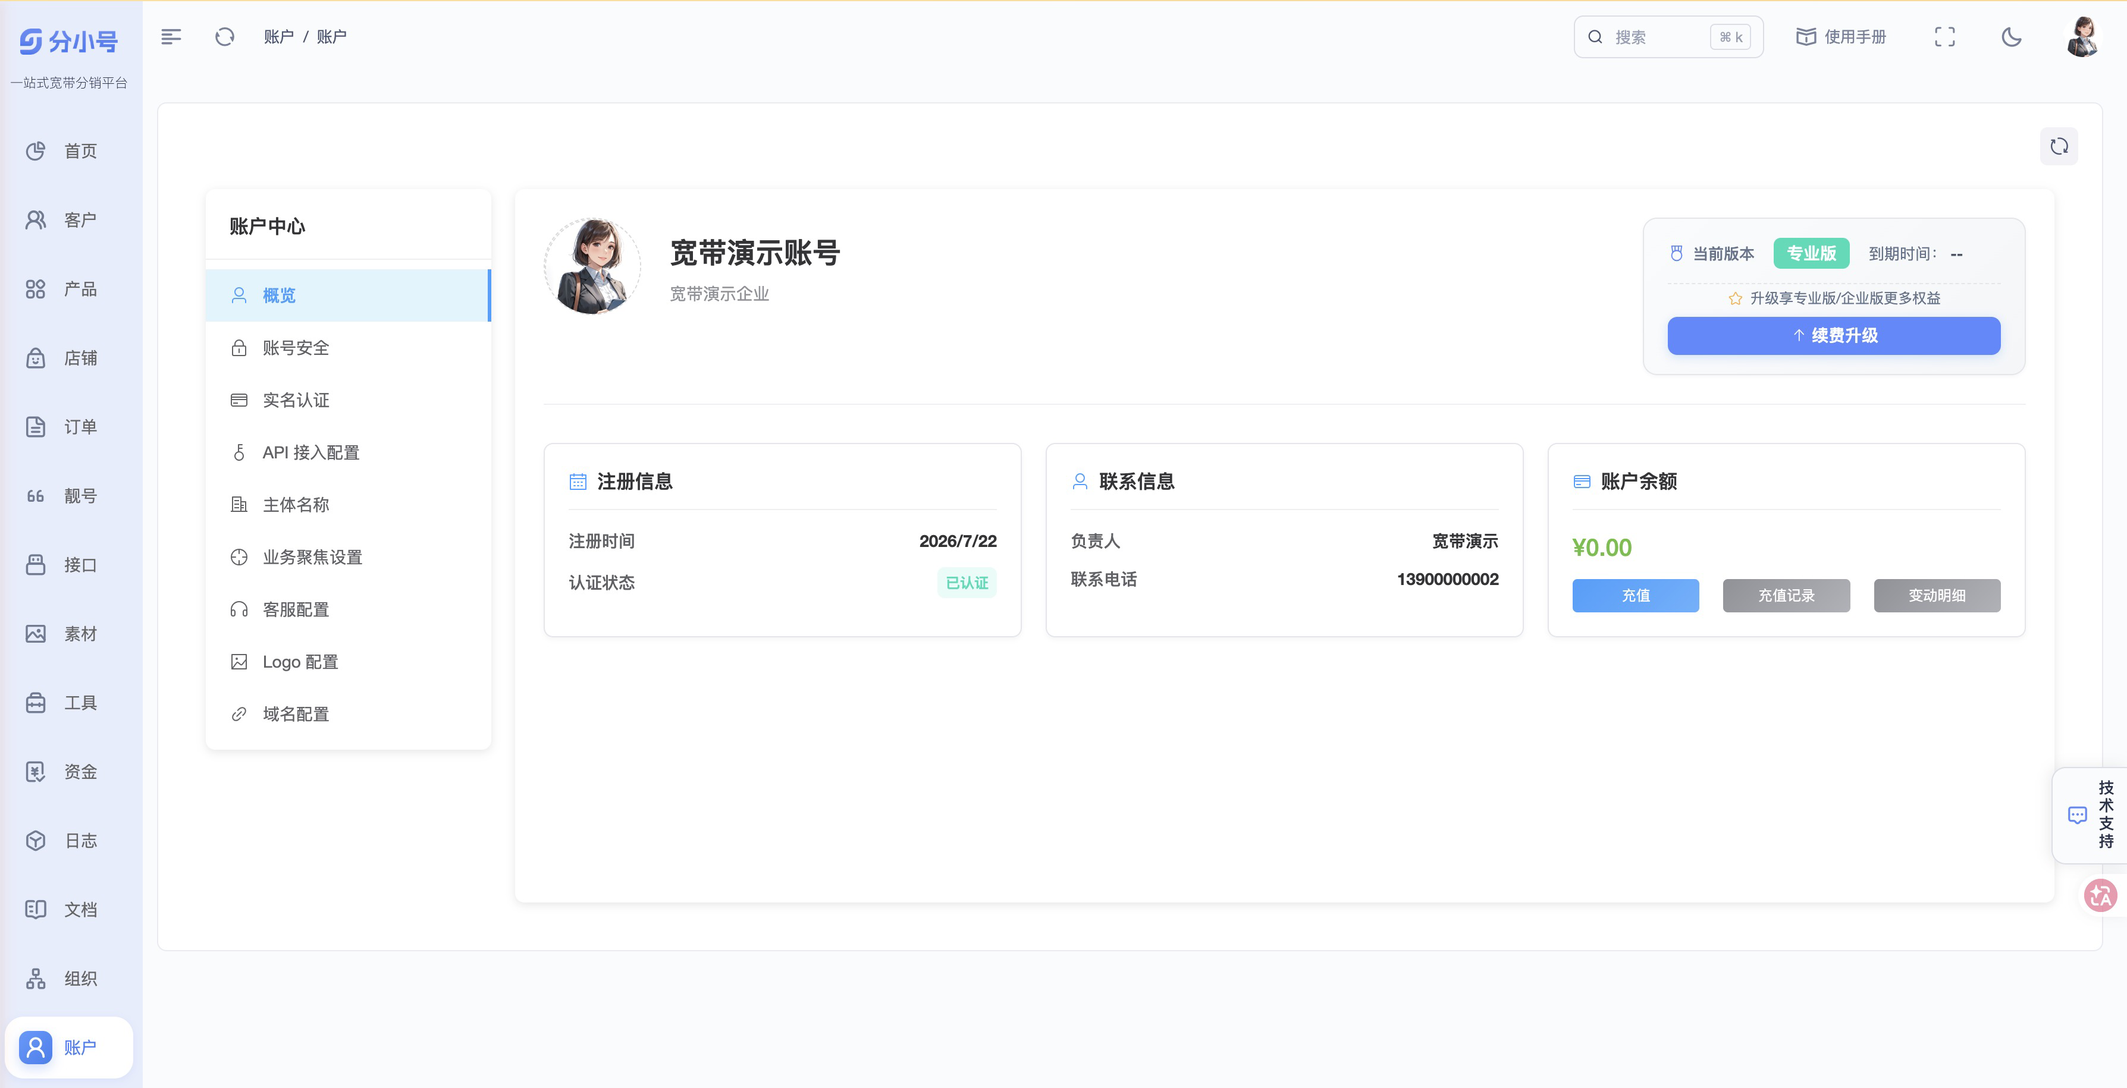Click the 专业版 version badge
The image size is (2127, 1088).
pos(1812,253)
